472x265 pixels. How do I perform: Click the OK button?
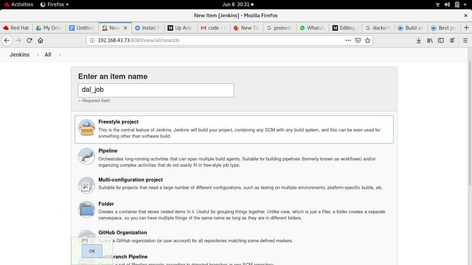[92, 251]
